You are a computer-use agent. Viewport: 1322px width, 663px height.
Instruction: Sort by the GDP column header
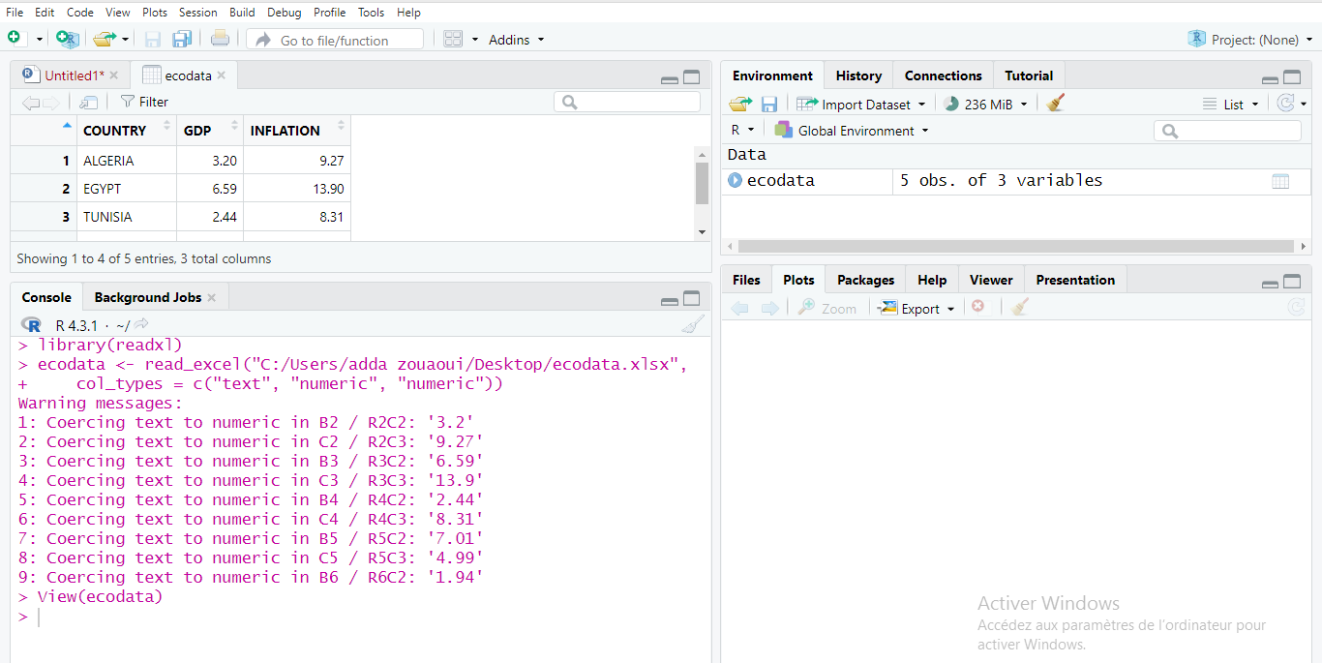(x=197, y=131)
